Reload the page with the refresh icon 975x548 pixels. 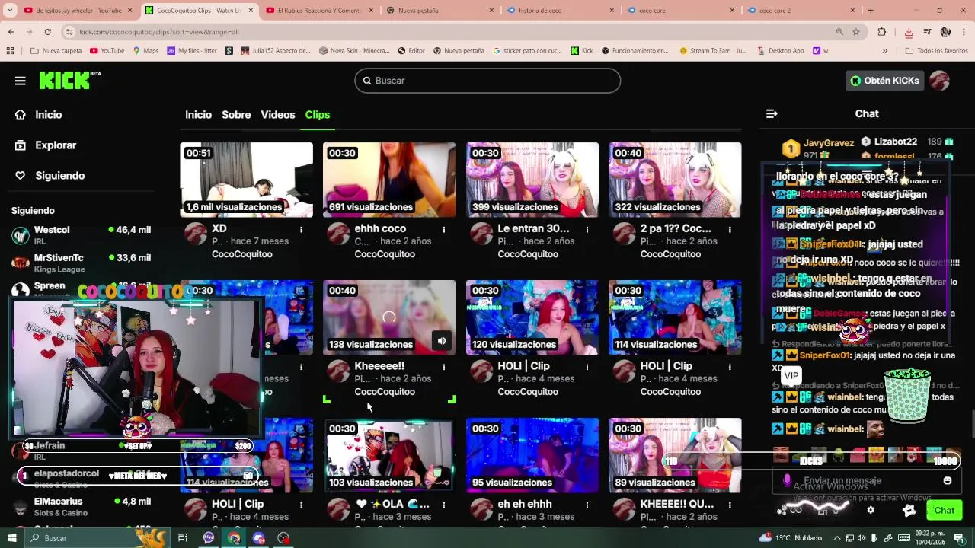click(47, 32)
